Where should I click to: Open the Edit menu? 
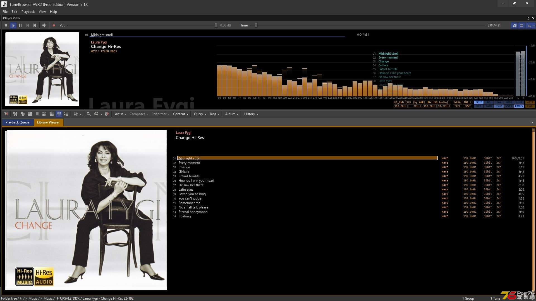[x=15, y=12]
